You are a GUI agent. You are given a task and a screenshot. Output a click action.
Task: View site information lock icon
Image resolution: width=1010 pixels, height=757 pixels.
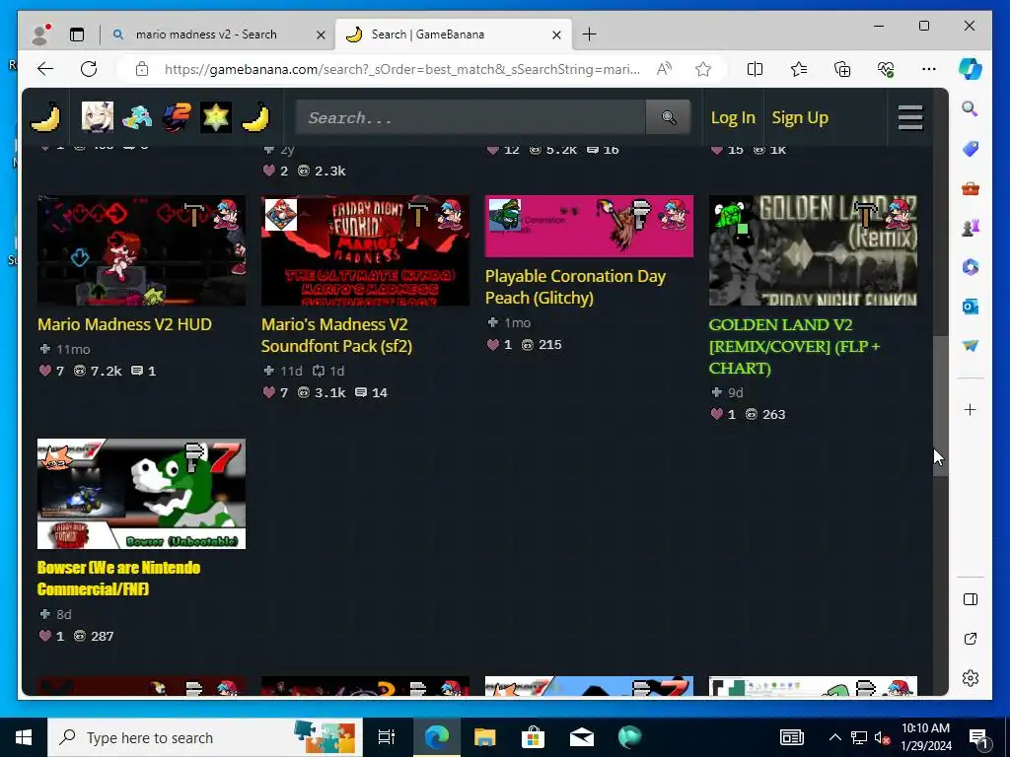click(142, 69)
